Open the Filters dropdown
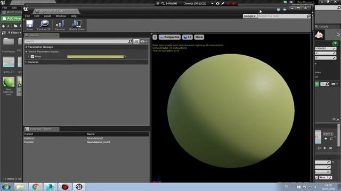341x191 pixels. (x=14, y=33)
